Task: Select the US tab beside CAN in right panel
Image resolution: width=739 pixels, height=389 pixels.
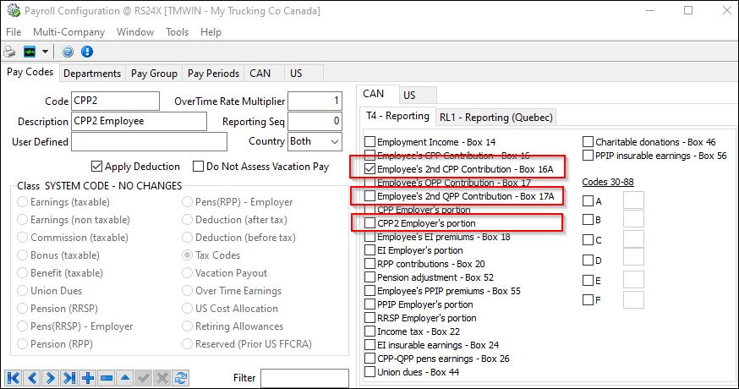Action: pyautogui.click(x=408, y=95)
